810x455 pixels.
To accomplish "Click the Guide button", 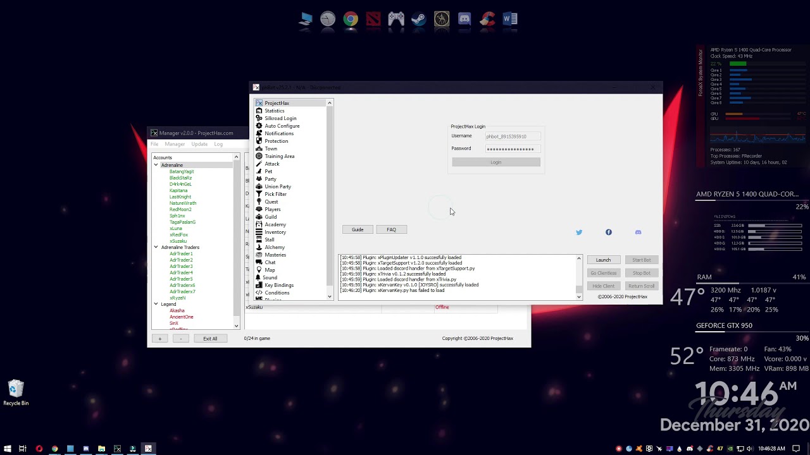I will (358, 229).
